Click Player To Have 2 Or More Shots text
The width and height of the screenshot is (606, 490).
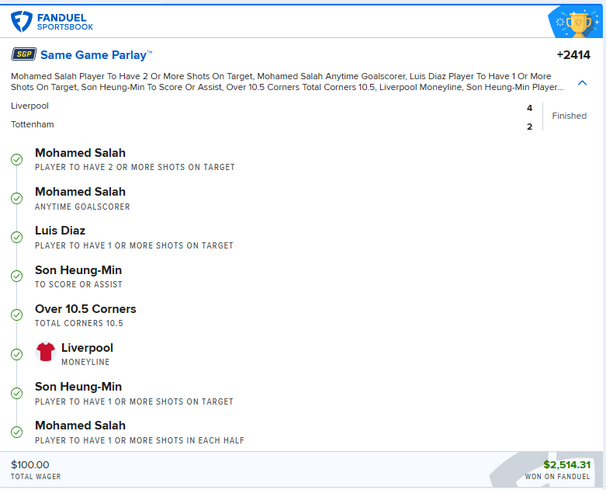click(x=135, y=167)
